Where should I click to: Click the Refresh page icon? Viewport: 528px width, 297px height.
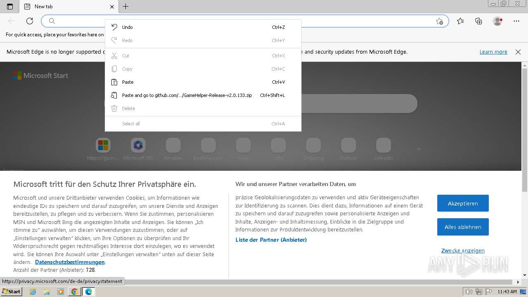pos(30,21)
